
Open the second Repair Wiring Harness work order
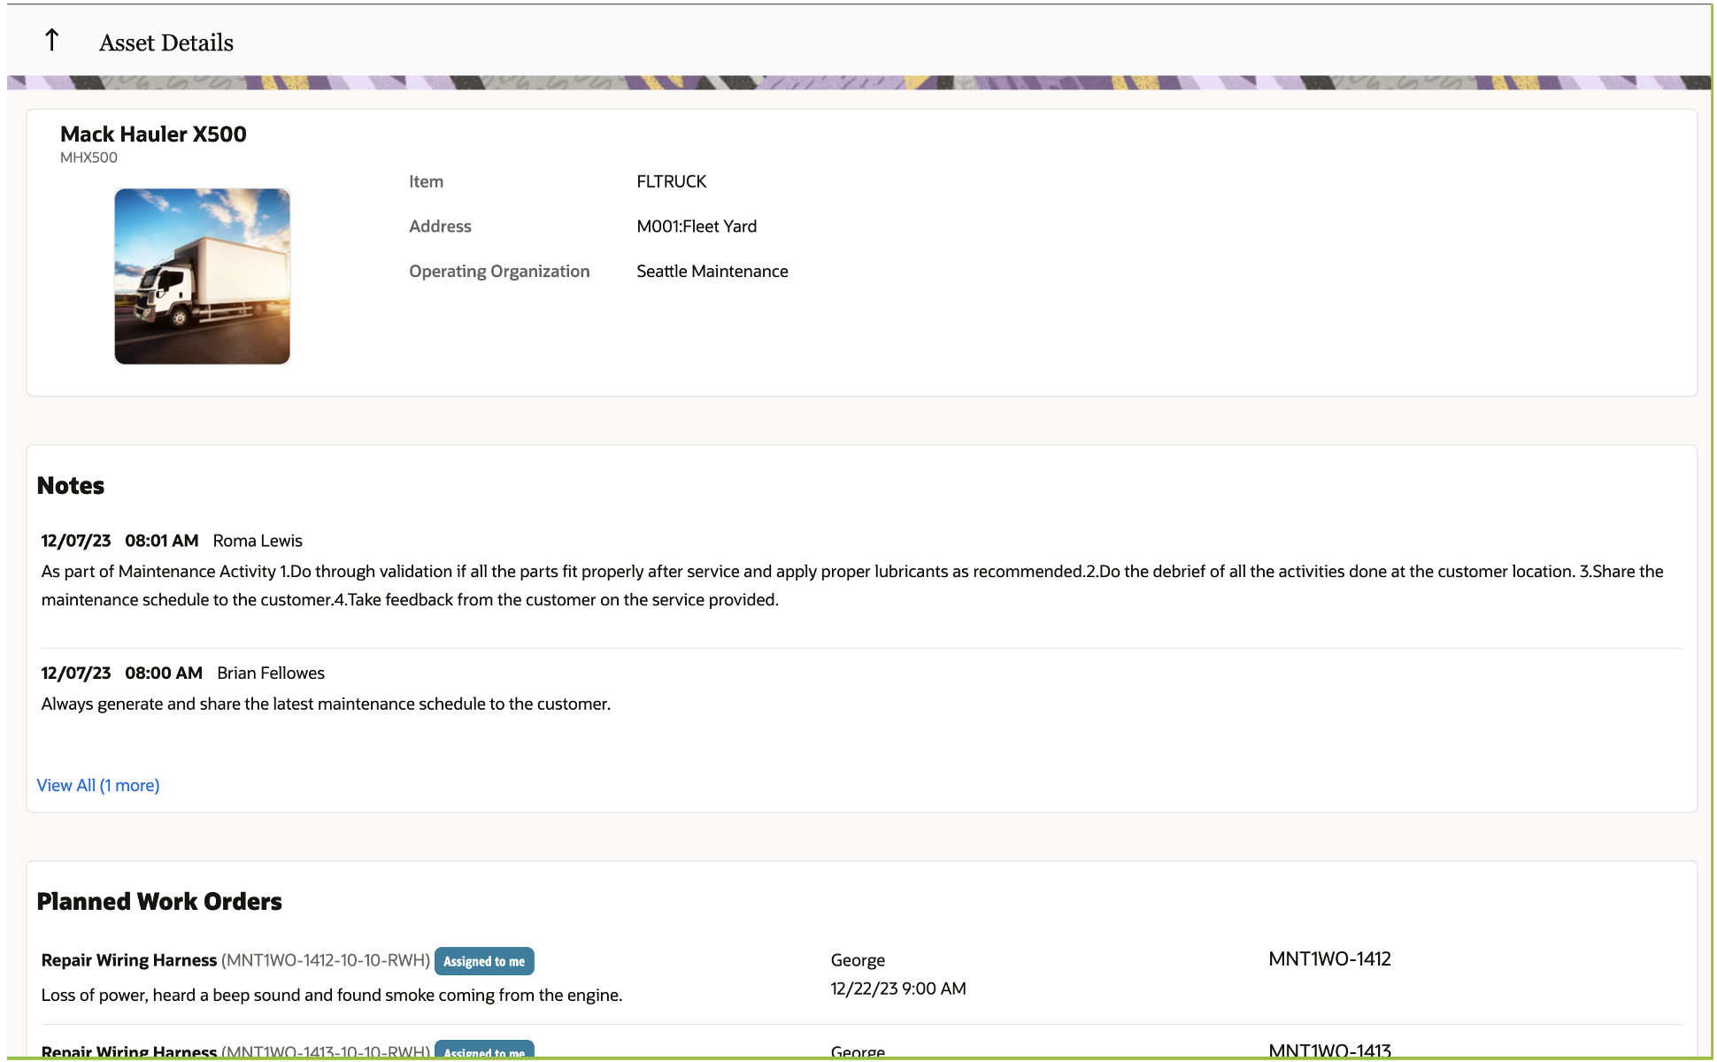[129, 1051]
